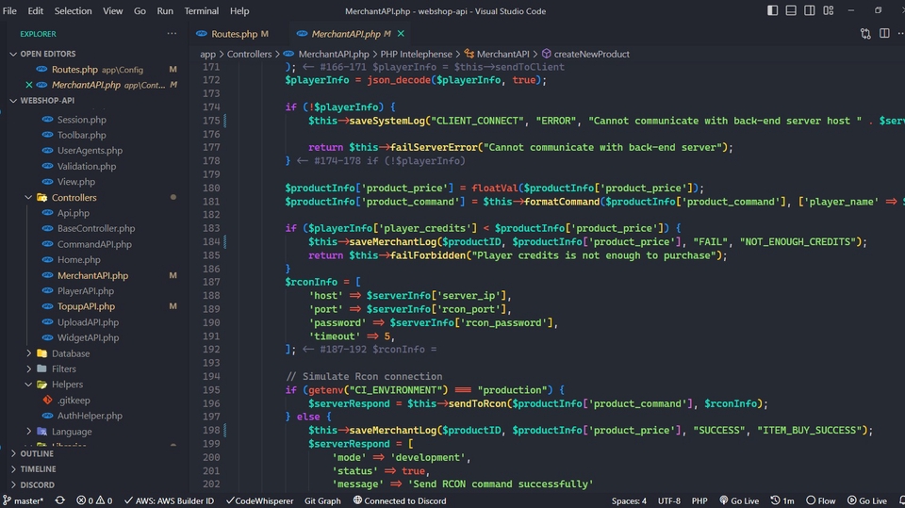Viewport: 905px width, 508px height.
Task: Synchronize changes icon in status bar
Action: 59,501
